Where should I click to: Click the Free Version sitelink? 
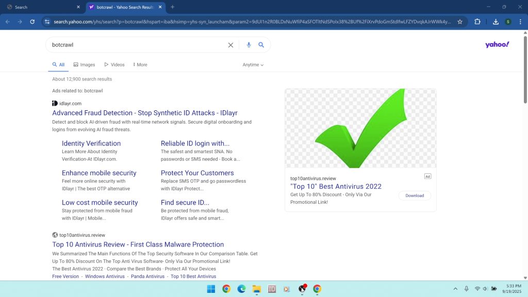[65, 276]
